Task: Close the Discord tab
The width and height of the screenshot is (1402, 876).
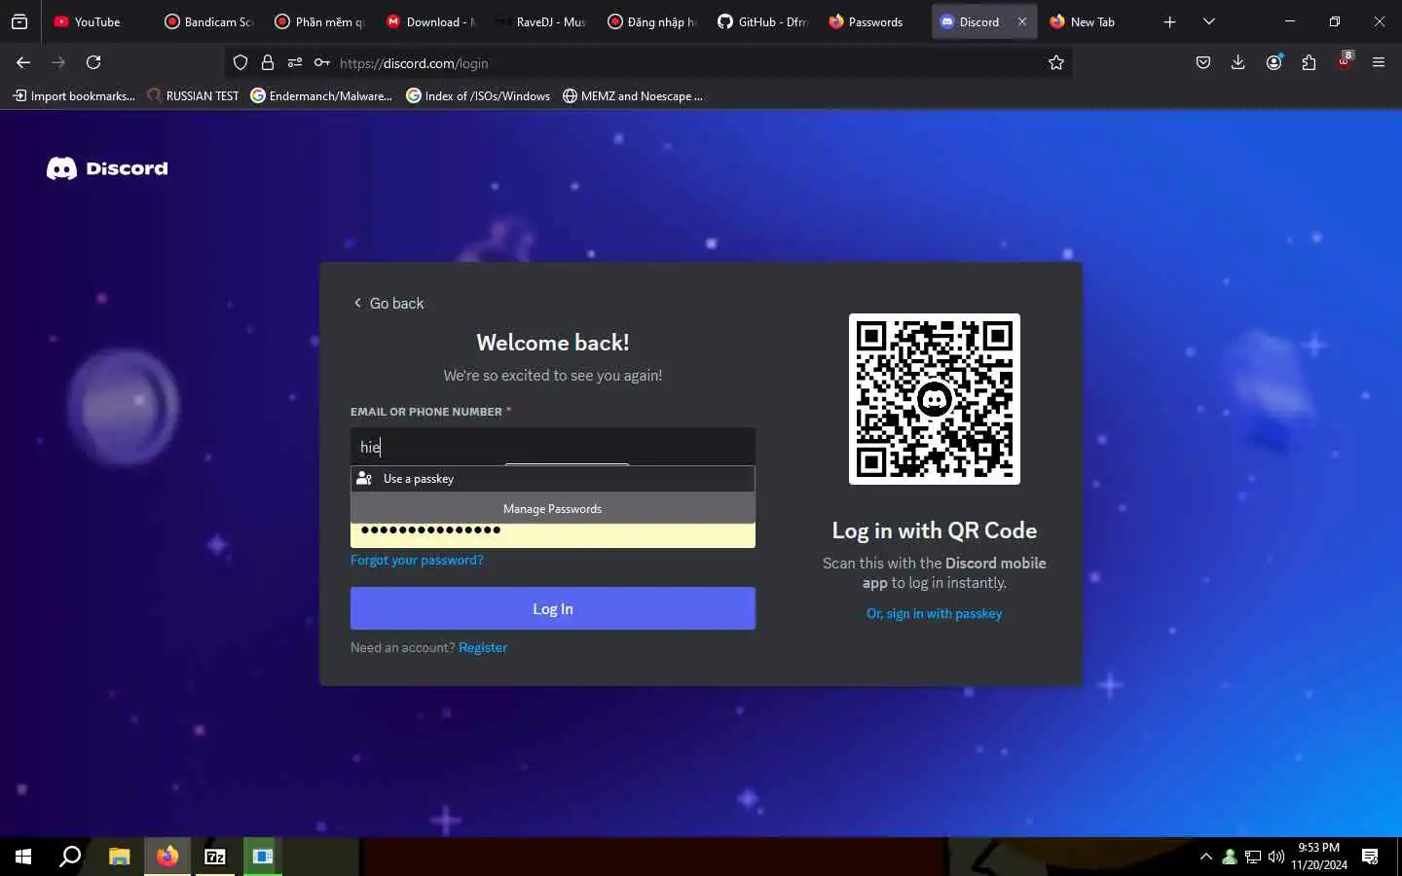Action: click(1021, 21)
